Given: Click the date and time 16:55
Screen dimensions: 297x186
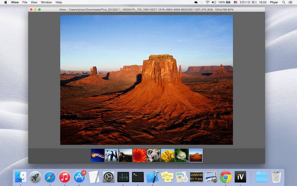Looking at the screenshot, I should click(253, 2).
